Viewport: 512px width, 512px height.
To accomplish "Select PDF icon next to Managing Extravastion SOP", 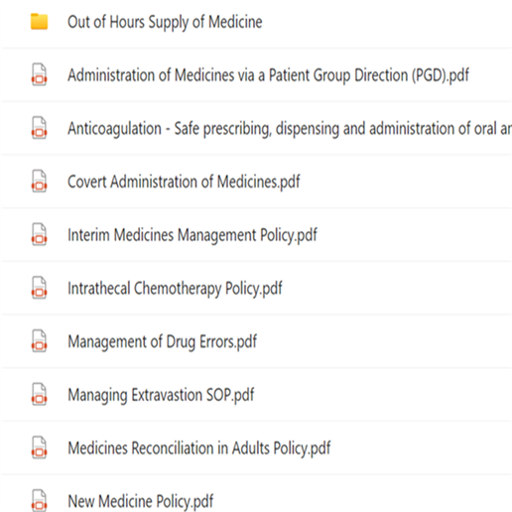I will coord(39,394).
